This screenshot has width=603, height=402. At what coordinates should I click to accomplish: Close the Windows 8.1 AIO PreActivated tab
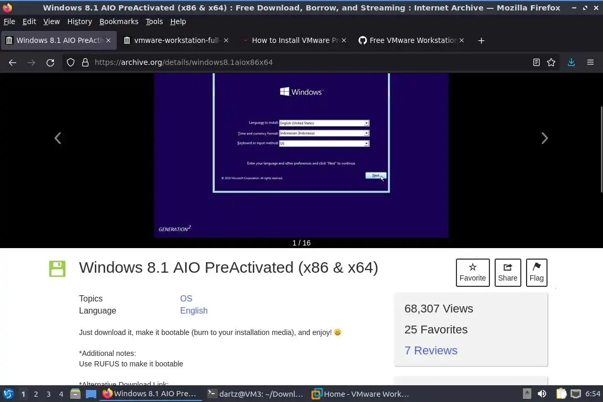pos(108,40)
